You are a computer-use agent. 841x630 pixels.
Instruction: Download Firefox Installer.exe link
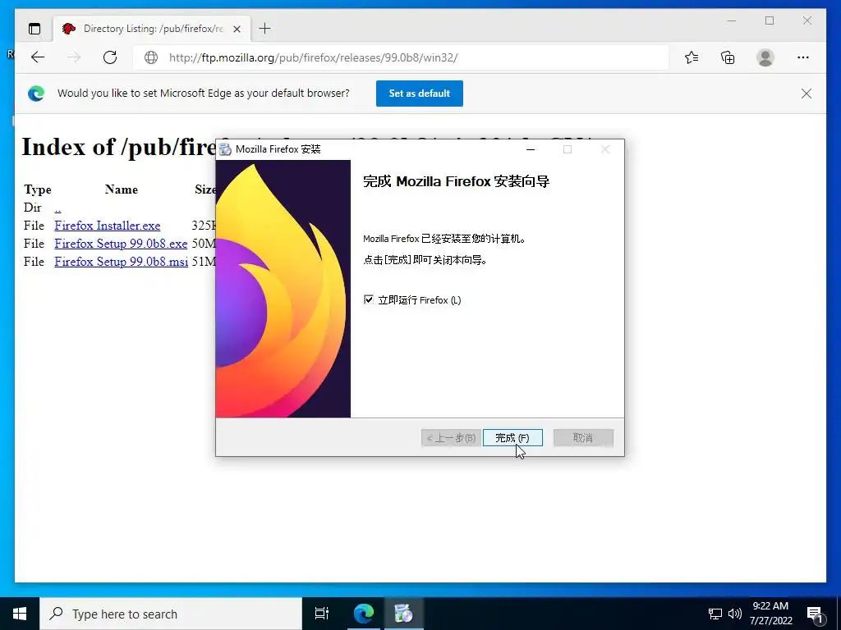pyautogui.click(x=108, y=226)
